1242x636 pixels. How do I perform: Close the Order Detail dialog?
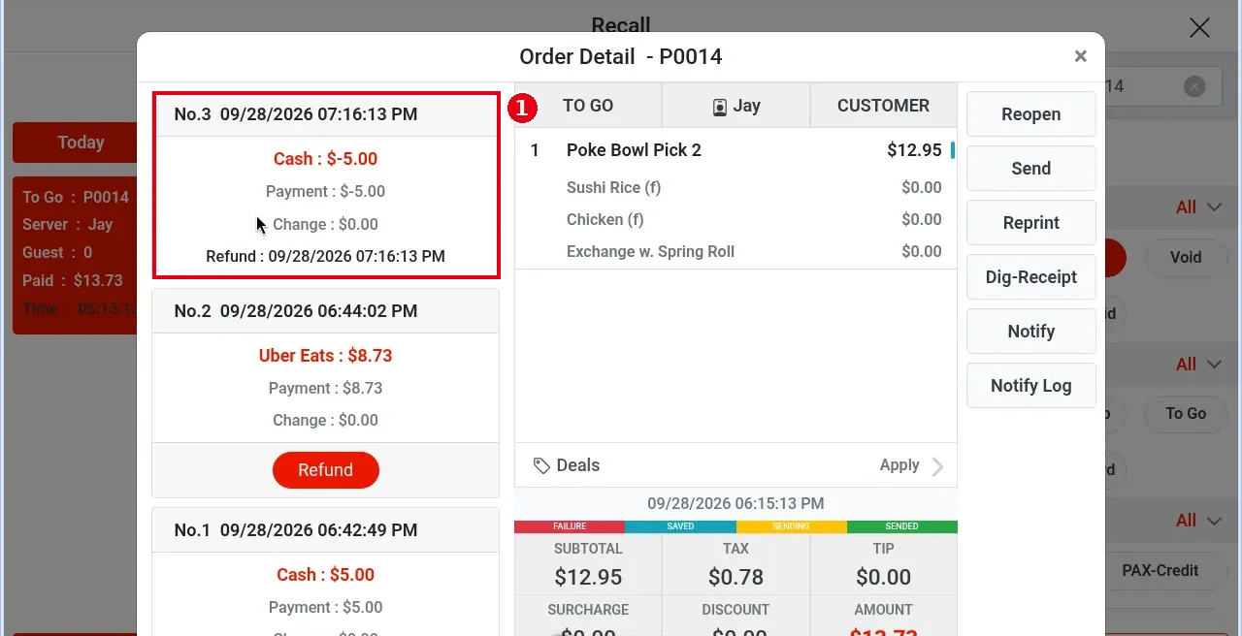tap(1080, 56)
